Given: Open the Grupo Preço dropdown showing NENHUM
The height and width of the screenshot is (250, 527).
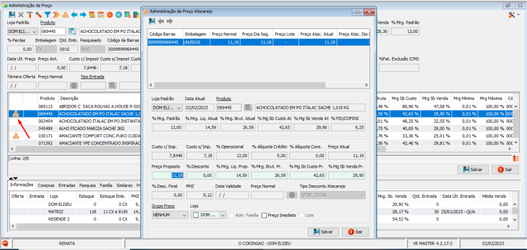Looking at the screenshot, I should click(170, 214).
